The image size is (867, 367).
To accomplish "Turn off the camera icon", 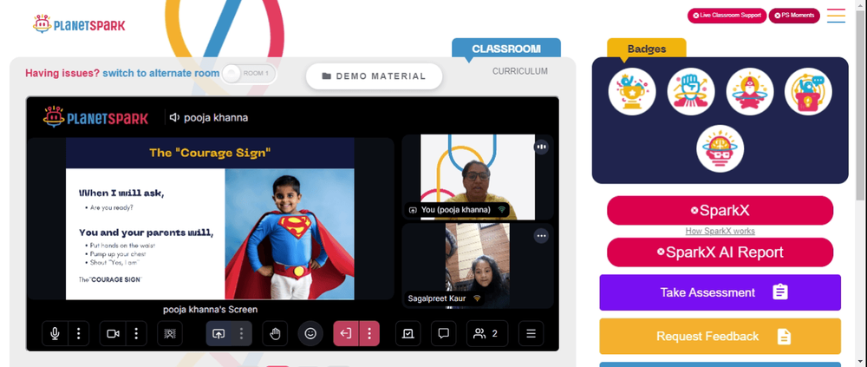I will coord(113,333).
